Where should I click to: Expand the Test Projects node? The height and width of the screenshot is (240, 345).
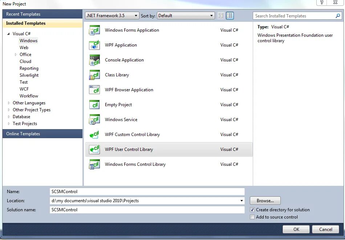(x=9, y=124)
